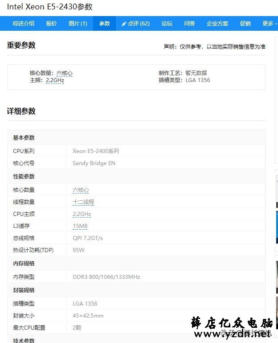The image size is (278, 343).
Task: Open the 促销 promotions tab
Action: [x=245, y=23]
